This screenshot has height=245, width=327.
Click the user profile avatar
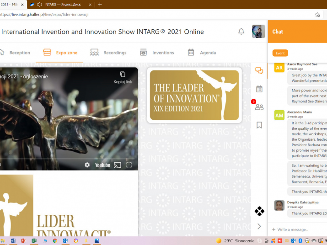pos(258,32)
